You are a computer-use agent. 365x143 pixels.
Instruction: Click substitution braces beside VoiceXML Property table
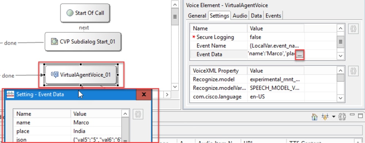click(x=353, y=71)
